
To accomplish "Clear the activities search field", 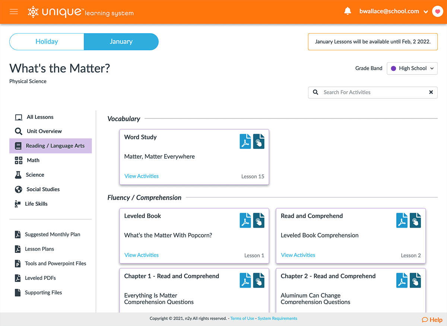I will pos(431,92).
